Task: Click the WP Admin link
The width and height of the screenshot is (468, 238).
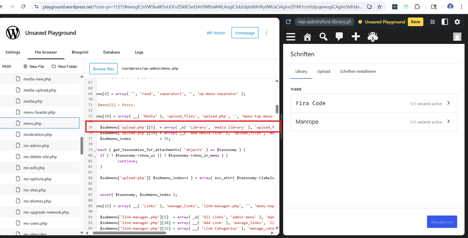Action: [216, 33]
